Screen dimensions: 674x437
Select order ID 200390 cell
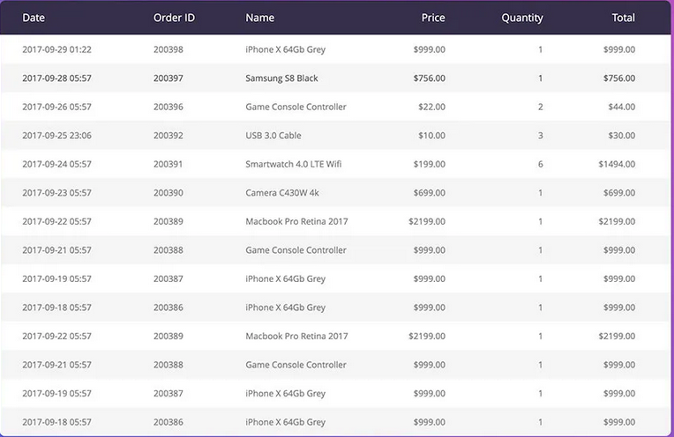pos(168,193)
